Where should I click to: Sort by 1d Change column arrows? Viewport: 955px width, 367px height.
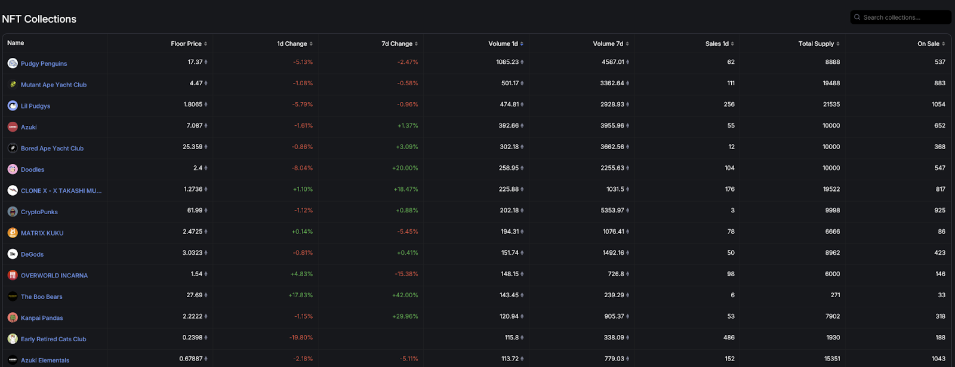click(311, 44)
